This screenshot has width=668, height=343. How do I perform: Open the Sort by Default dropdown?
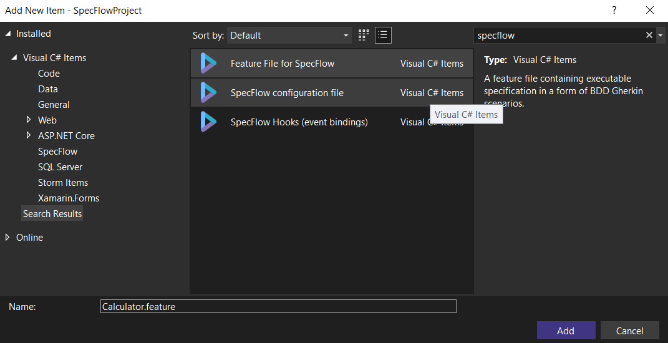pyautogui.click(x=289, y=36)
